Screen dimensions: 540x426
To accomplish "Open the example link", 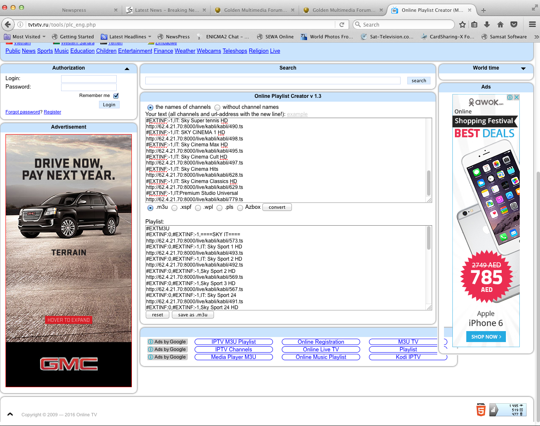I will (297, 114).
